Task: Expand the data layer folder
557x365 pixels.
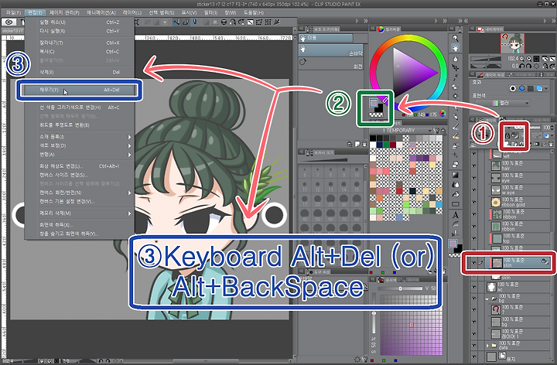Action: coord(487,346)
